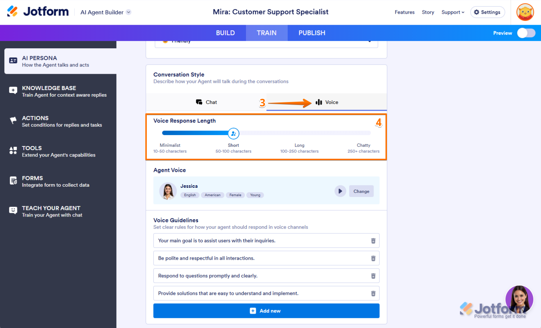Delete the 'Provide solutions' guideline
541x328 pixels.
[x=373, y=293]
